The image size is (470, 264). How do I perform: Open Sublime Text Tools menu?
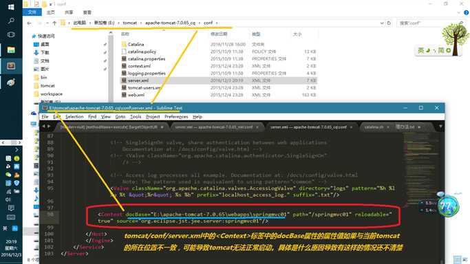(136, 117)
